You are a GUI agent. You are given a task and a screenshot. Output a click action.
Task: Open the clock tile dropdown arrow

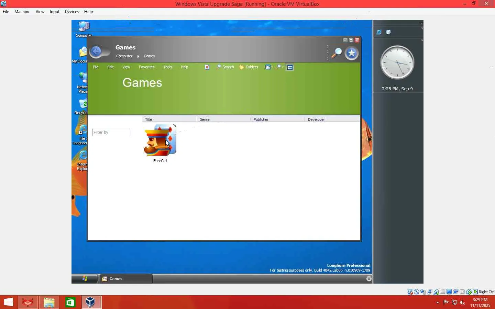pos(422,40)
